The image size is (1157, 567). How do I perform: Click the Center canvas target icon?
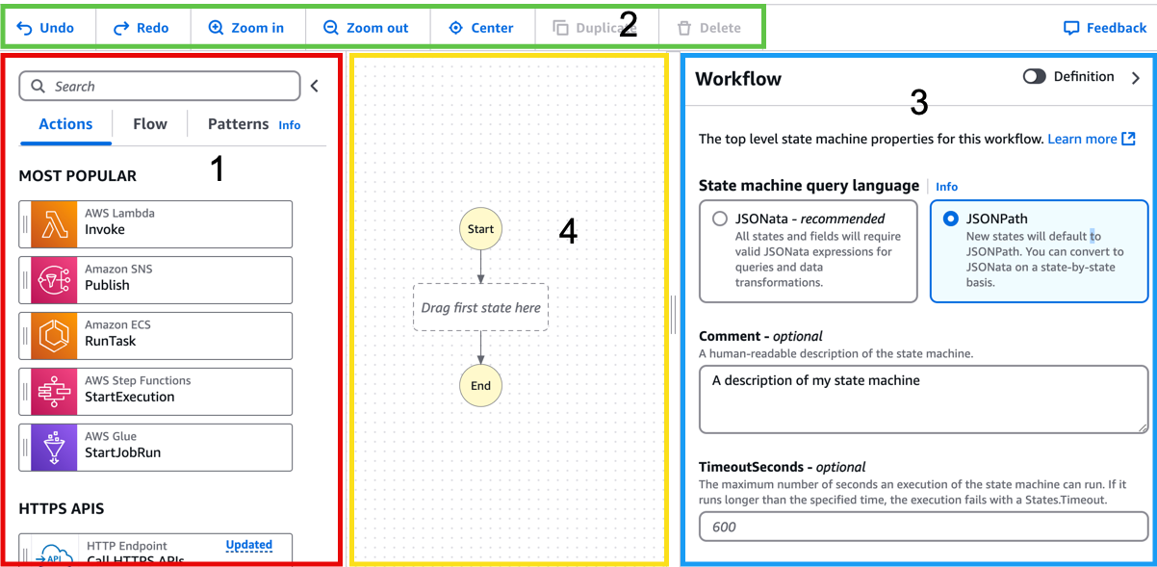click(456, 28)
